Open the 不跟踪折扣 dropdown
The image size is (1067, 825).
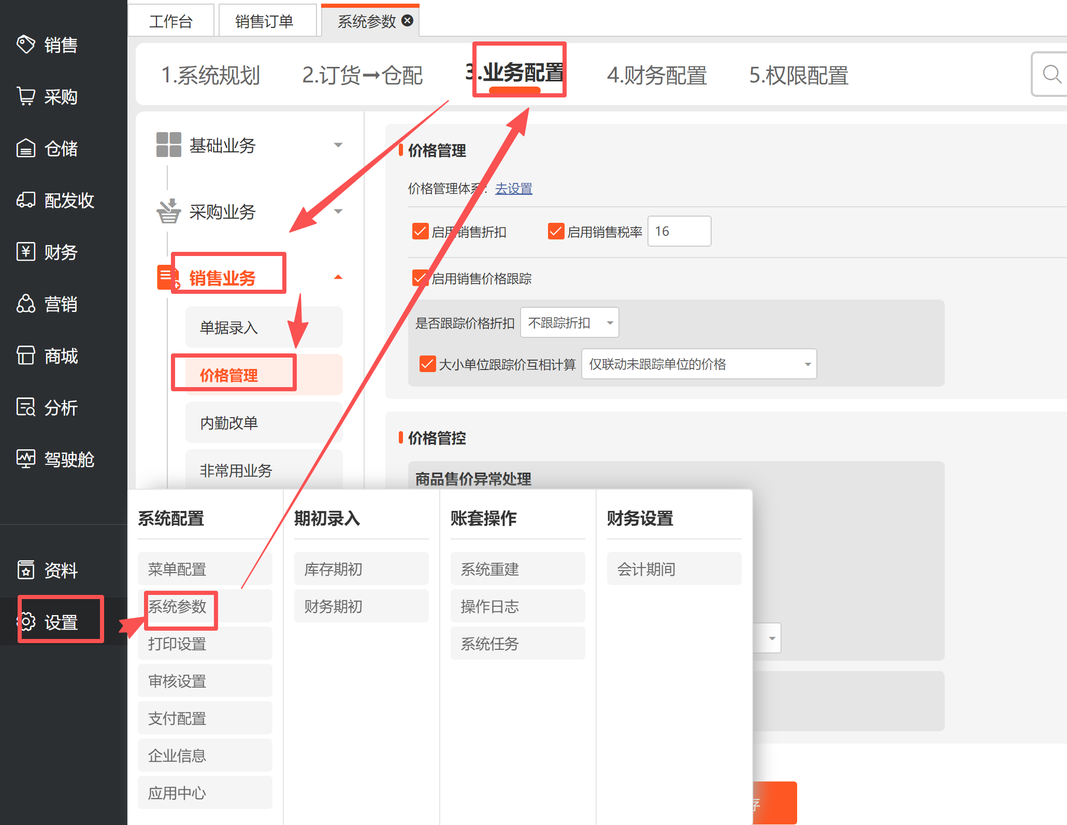pyautogui.click(x=569, y=322)
